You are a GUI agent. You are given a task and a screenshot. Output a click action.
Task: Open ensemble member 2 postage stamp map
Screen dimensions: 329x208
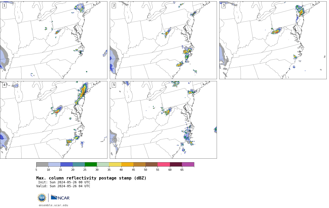coord(163,40)
